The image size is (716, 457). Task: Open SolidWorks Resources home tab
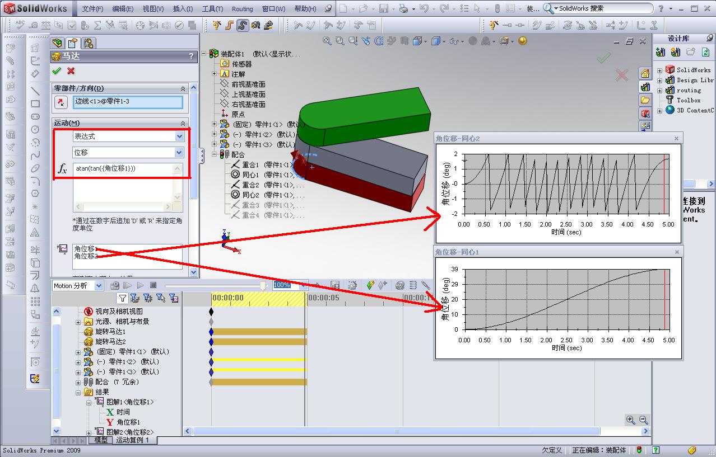click(x=645, y=74)
